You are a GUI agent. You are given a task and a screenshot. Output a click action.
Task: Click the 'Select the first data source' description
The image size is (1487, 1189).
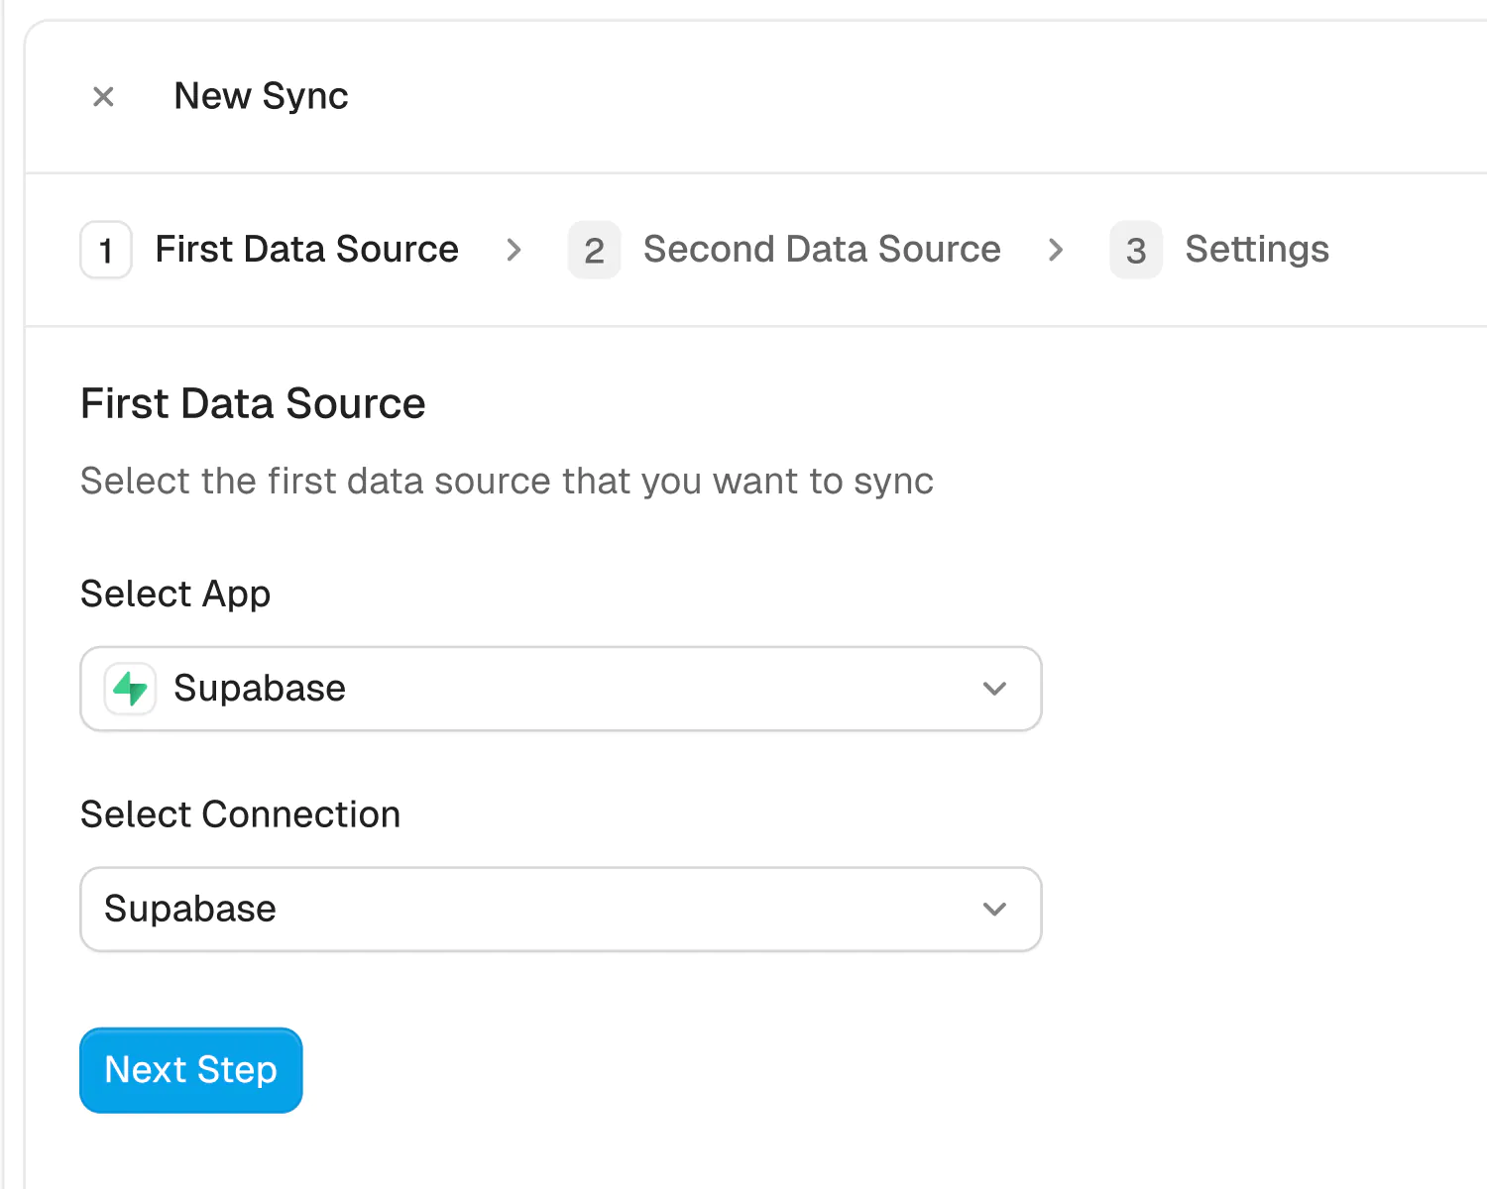[x=507, y=482]
